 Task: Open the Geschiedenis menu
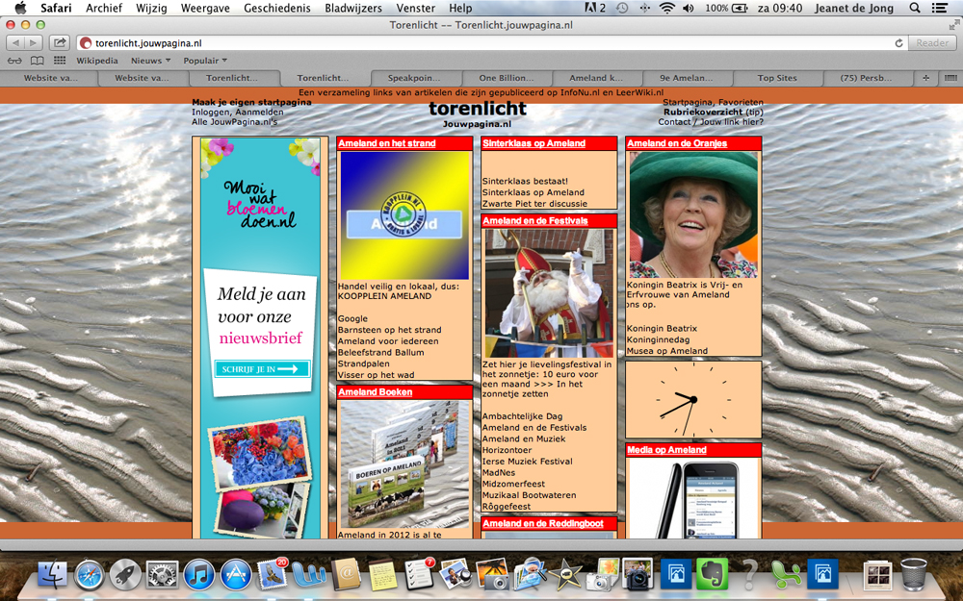(277, 8)
